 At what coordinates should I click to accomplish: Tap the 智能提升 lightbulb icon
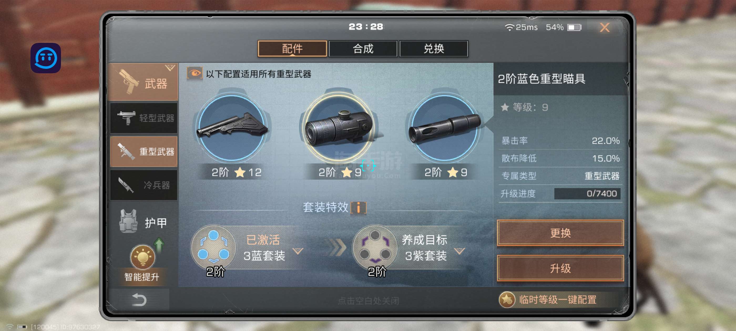[142, 257]
